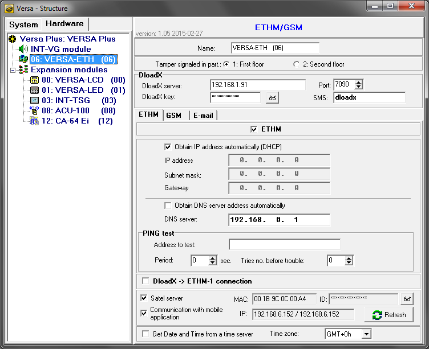Enable Get Date and Time from time server
Screen dimensions: 429x349
pyautogui.click(x=145, y=334)
